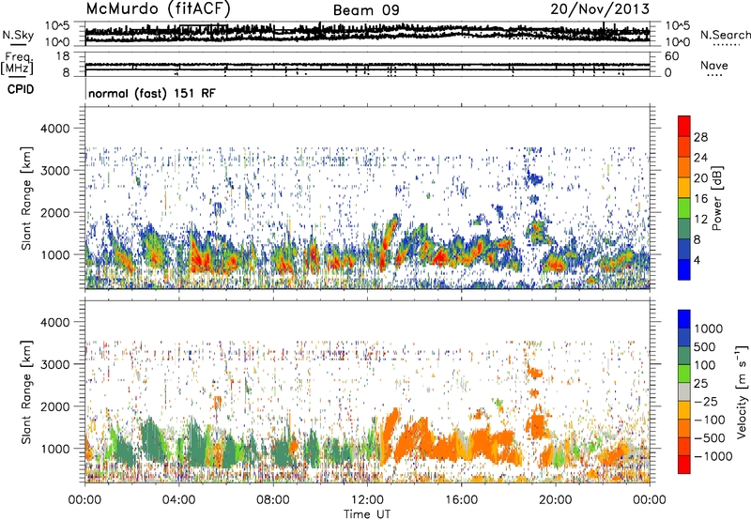751x520 pixels.
Task: Click the -1000 velocity colorbar label
Action: click(713, 456)
